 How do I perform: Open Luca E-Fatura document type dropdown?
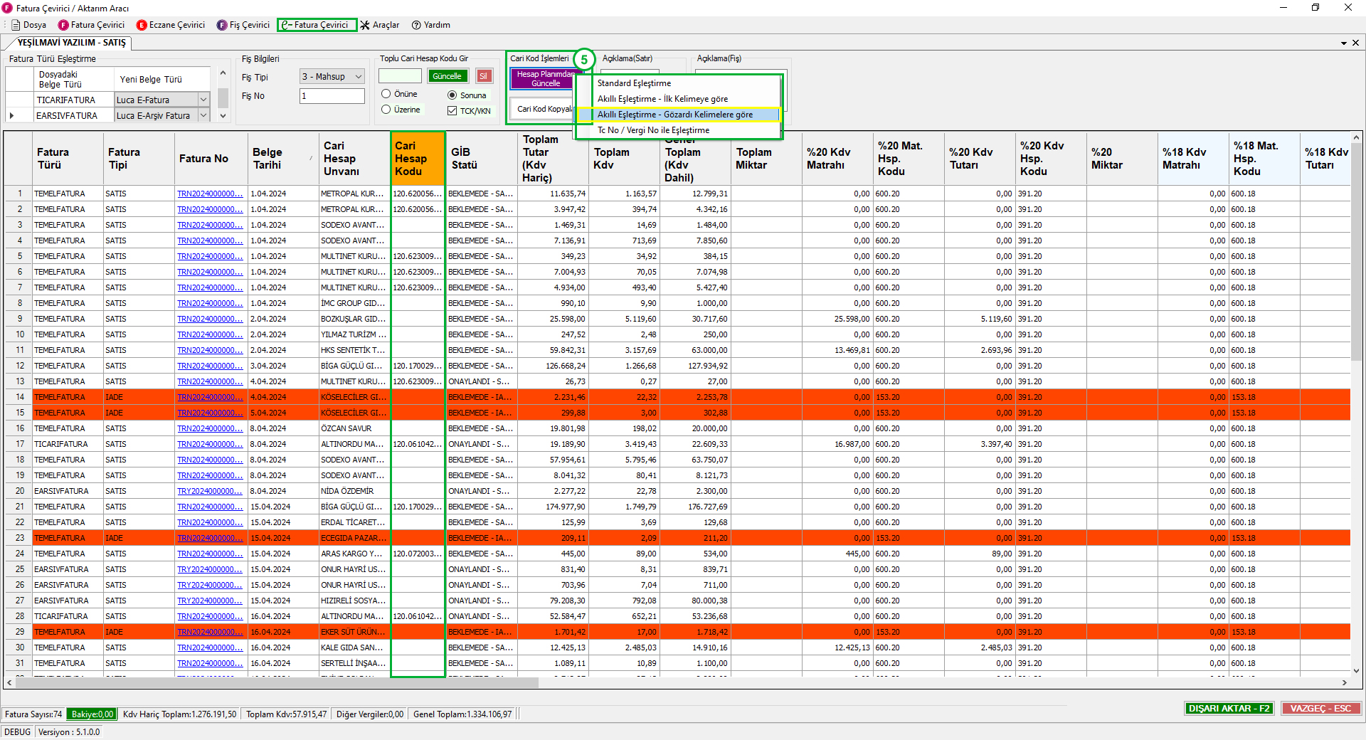click(x=203, y=100)
